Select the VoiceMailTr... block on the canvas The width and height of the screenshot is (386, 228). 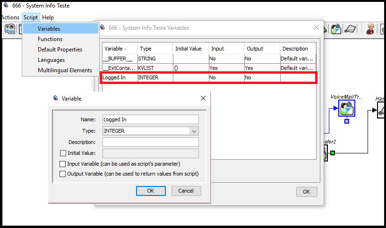347,108
